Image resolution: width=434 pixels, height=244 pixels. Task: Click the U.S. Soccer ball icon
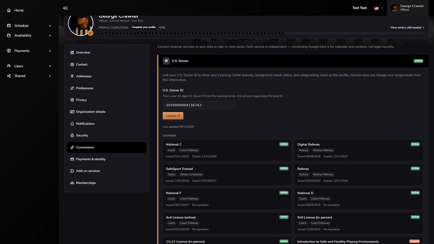point(166,61)
